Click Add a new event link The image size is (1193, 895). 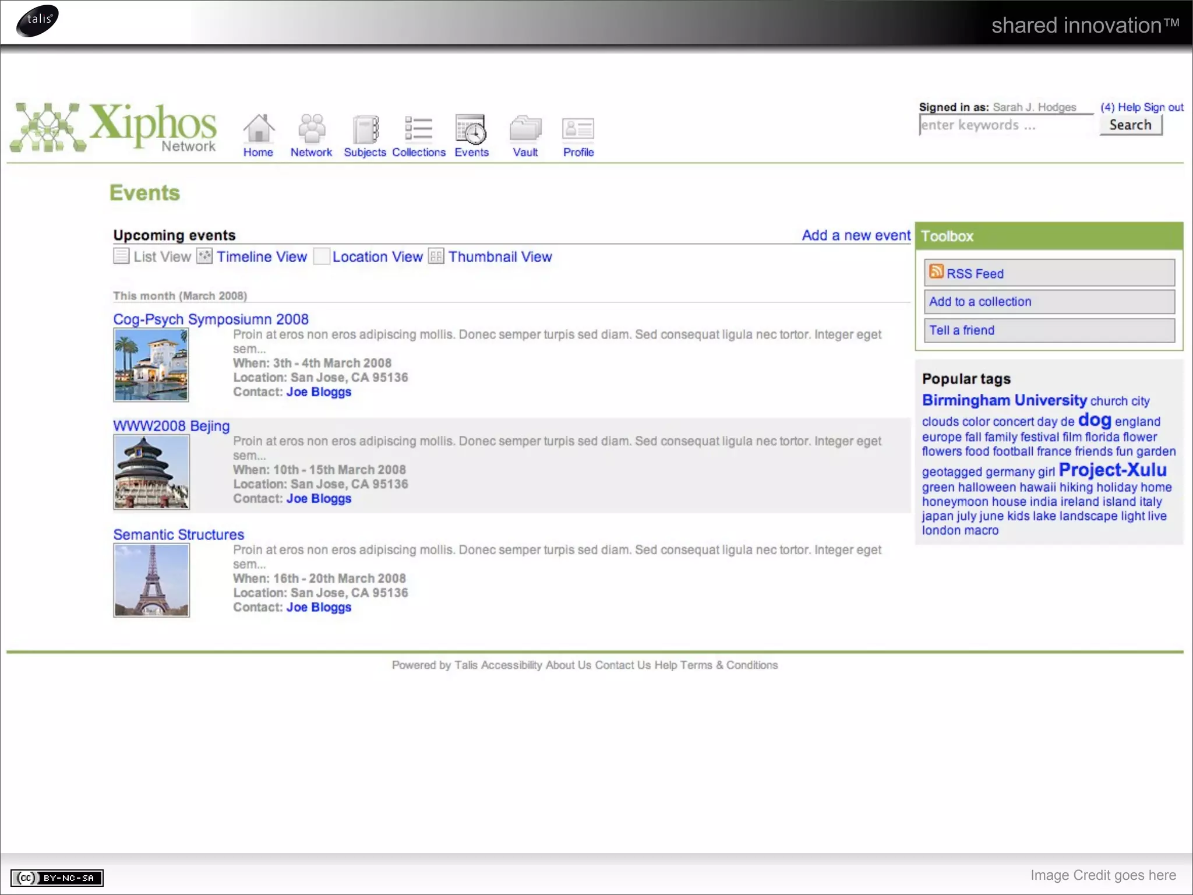[x=856, y=235]
